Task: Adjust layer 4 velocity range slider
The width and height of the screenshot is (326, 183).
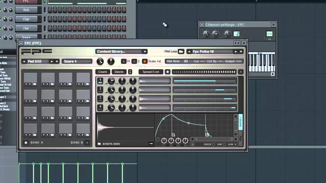Action: (205, 108)
